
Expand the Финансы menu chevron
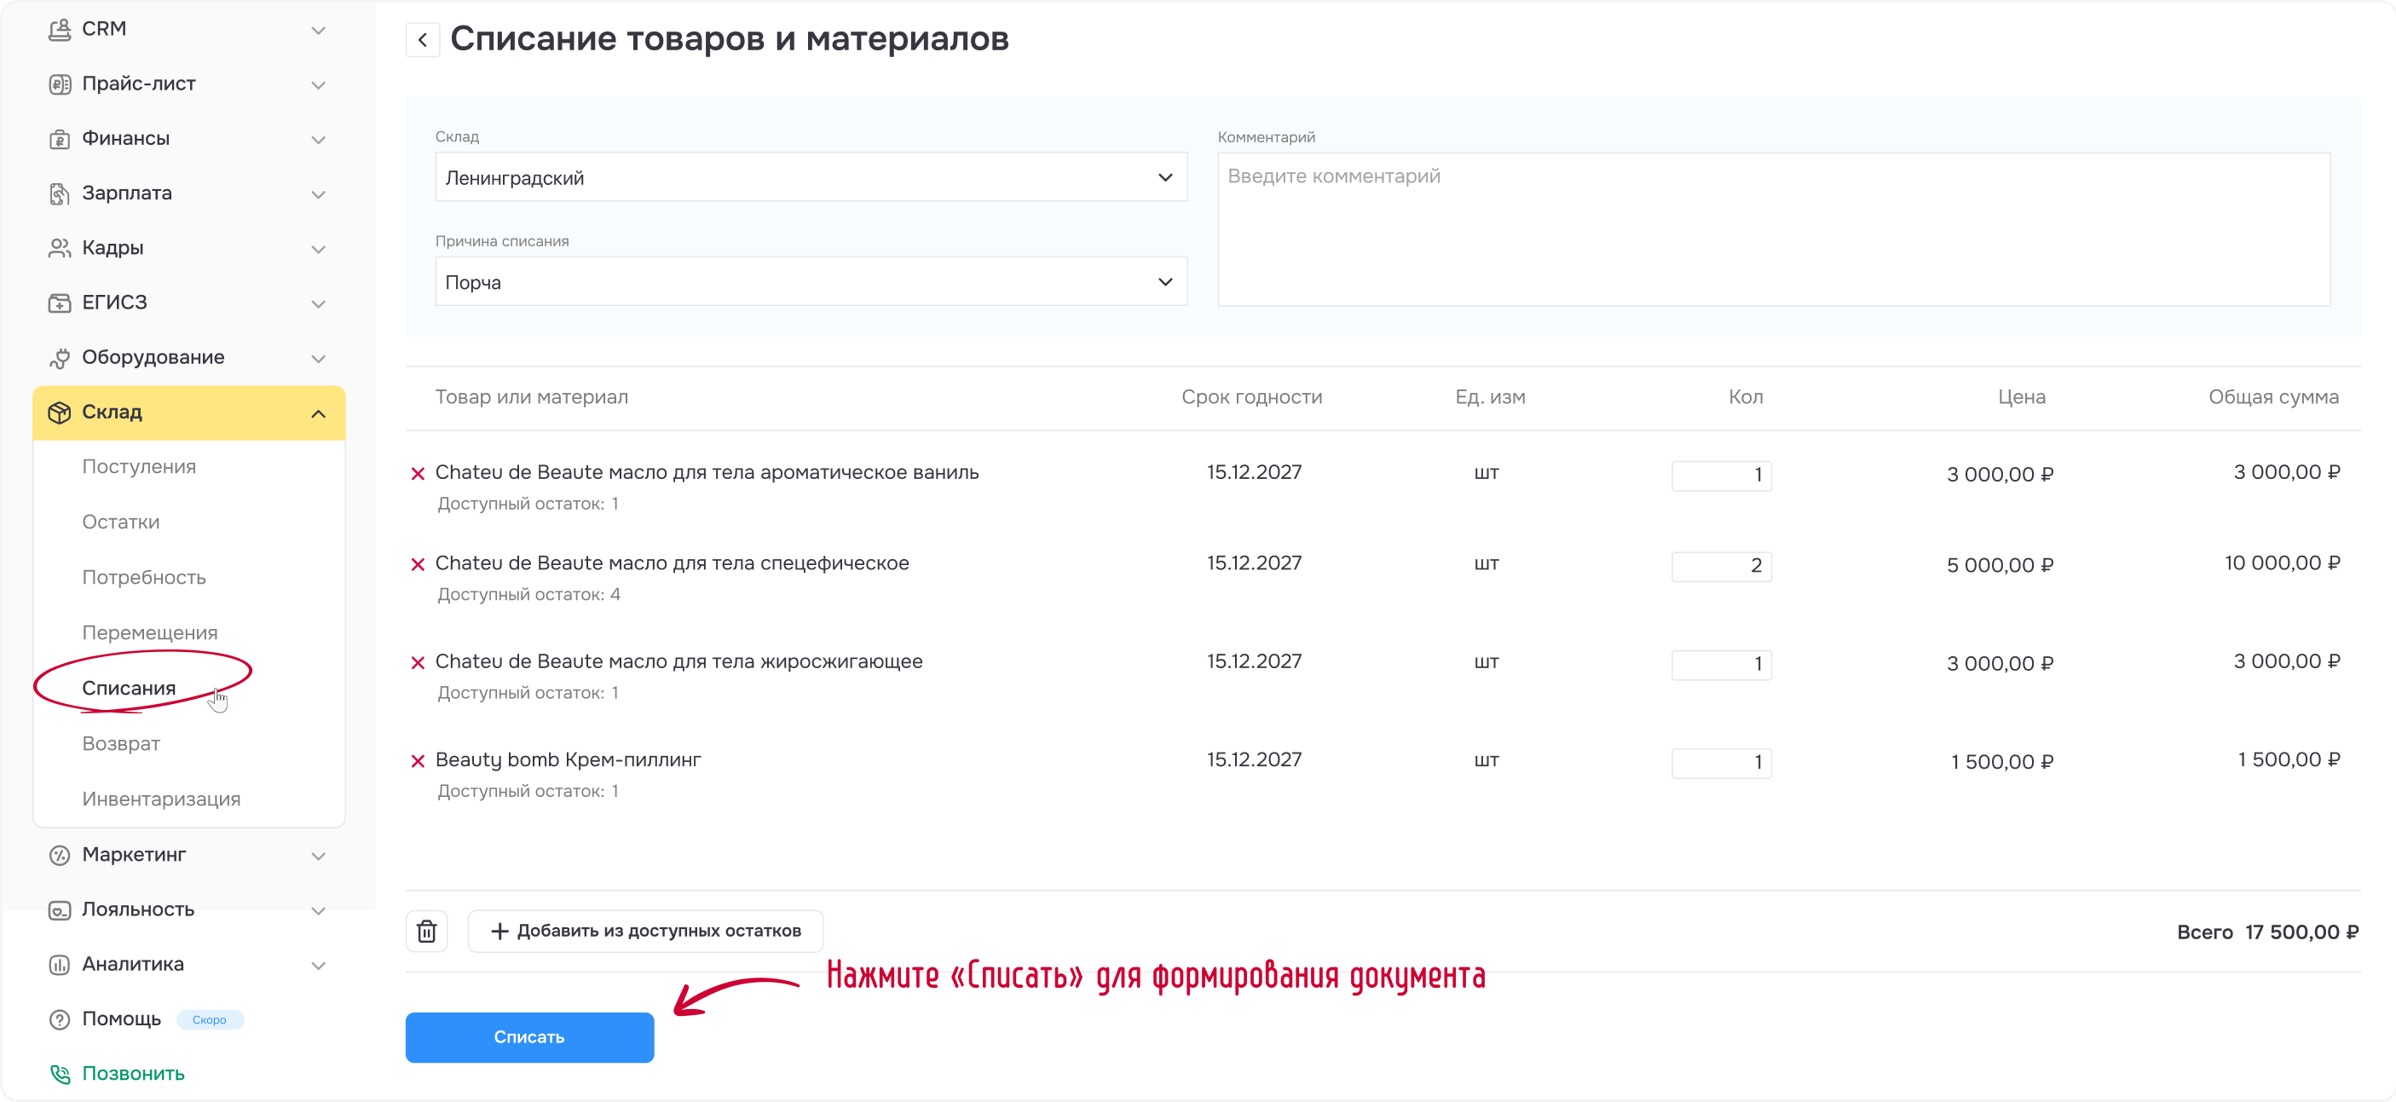(x=318, y=141)
